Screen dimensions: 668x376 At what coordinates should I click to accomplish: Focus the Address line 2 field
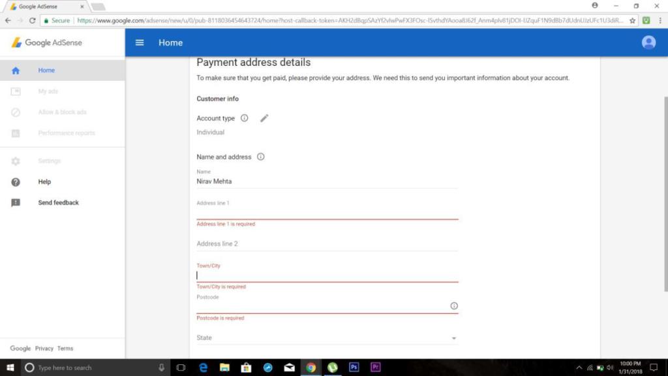(326, 244)
